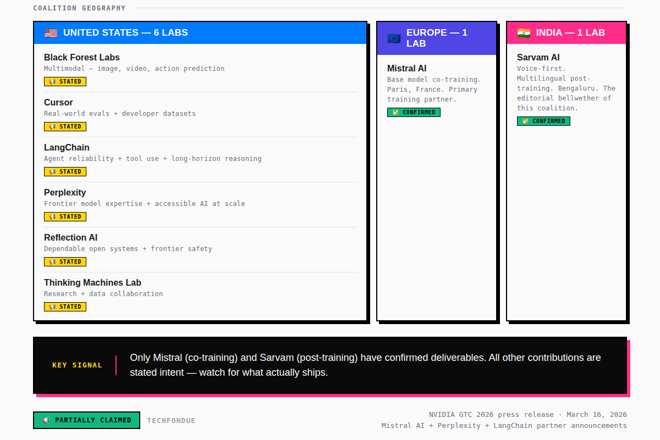This screenshot has width=660, height=440.
Task: Click the STATED badge under Cursor
Action: click(x=65, y=126)
